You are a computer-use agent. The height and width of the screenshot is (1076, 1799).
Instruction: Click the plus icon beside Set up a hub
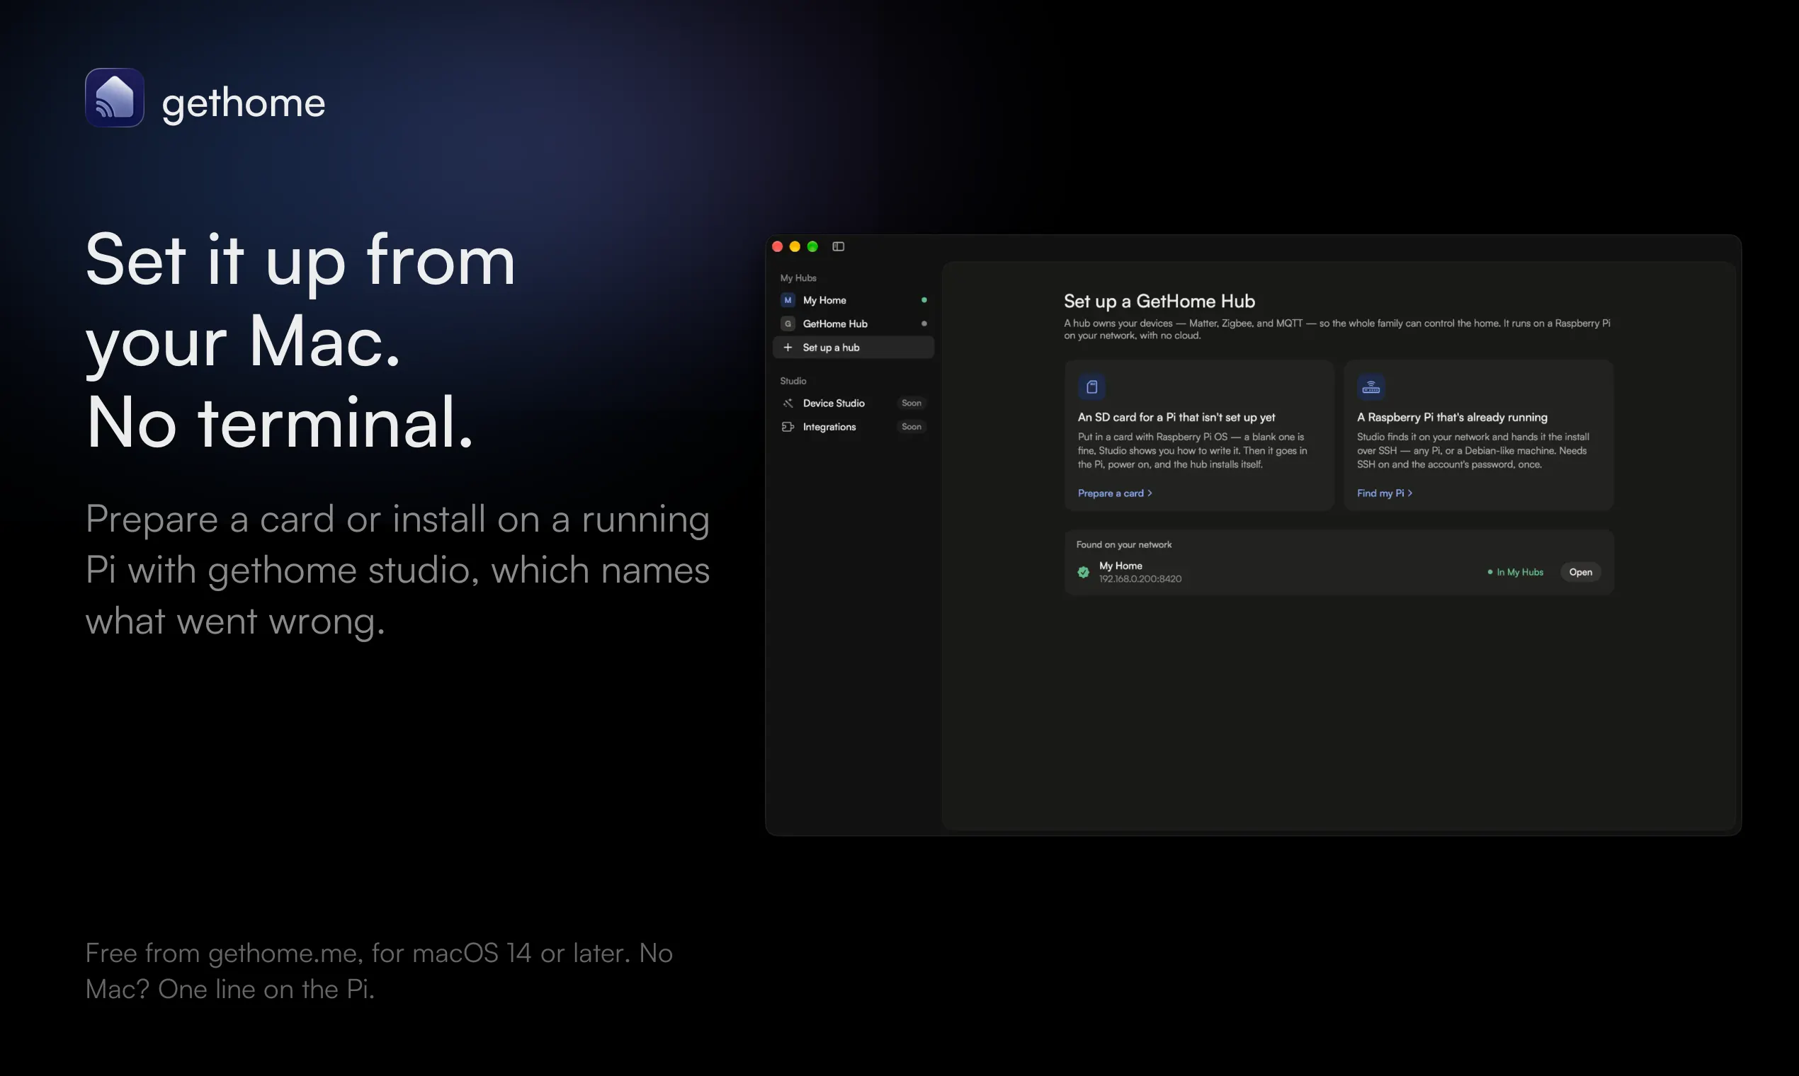(788, 348)
